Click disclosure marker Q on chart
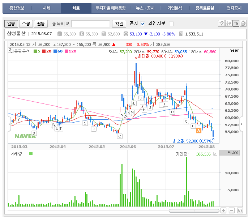The image size is (248, 217). [x=120, y=136]
